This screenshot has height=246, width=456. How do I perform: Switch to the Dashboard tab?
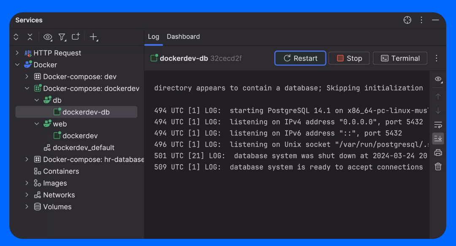(x=183, y=37)
